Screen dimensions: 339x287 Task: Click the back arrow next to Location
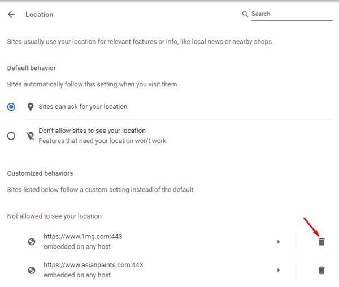11,14
